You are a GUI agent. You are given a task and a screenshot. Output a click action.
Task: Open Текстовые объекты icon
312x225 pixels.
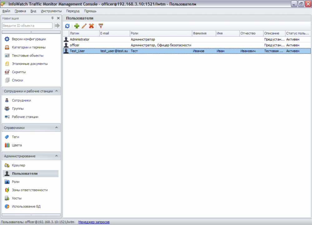[7, 56]
